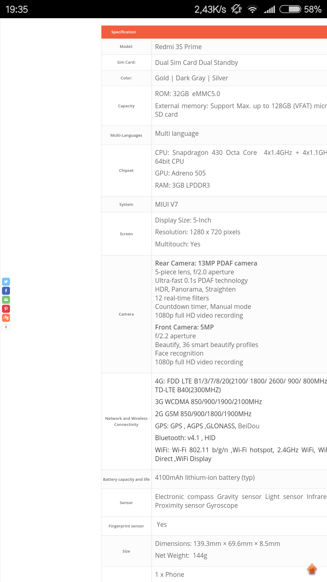
Task: Tap the "Capacity" row label
Action: coord(126,106)
